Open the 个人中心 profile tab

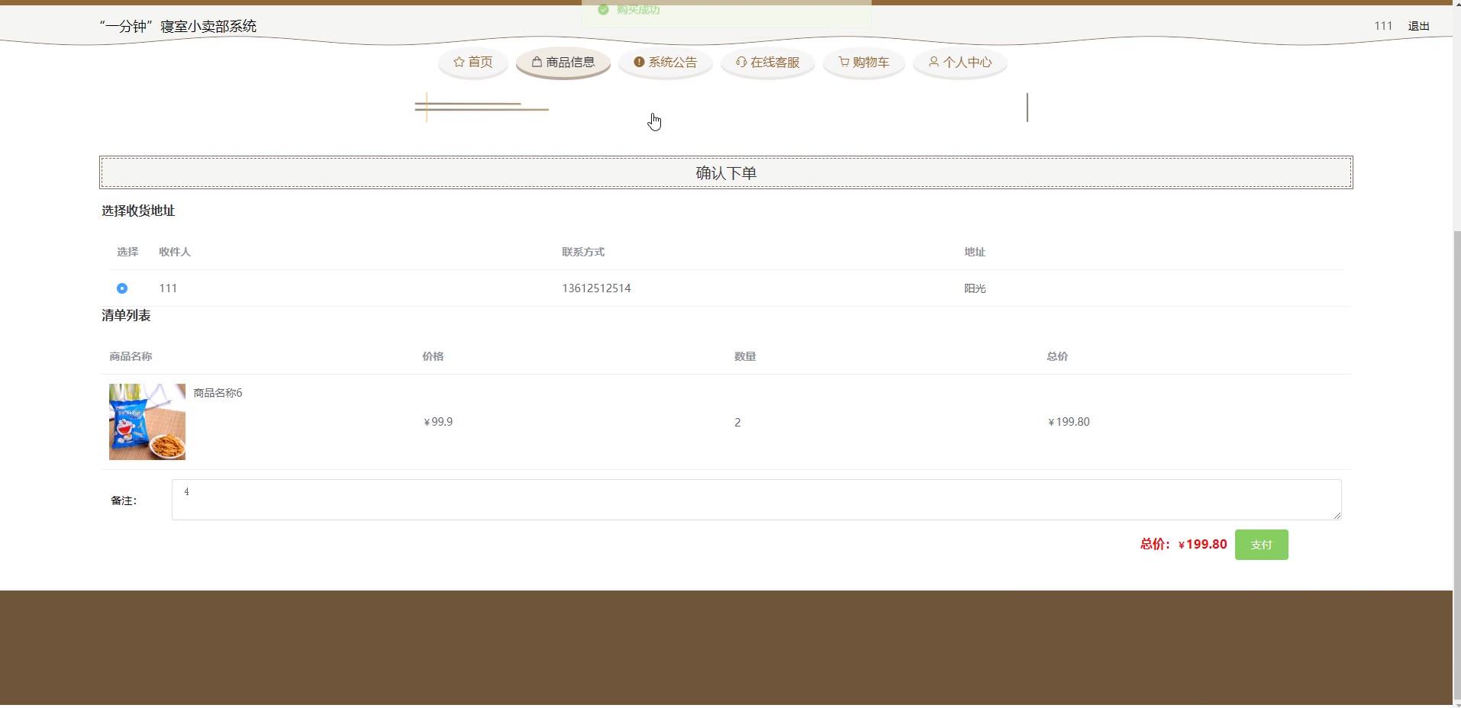[960, 63]
